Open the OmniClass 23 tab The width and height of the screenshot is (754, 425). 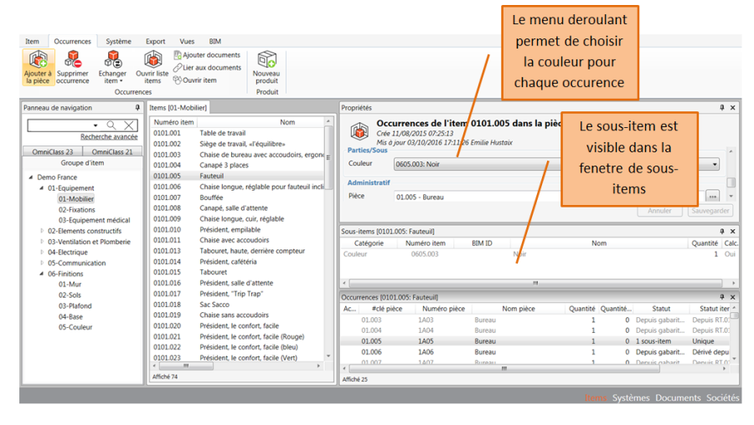[x=52, y=151]
